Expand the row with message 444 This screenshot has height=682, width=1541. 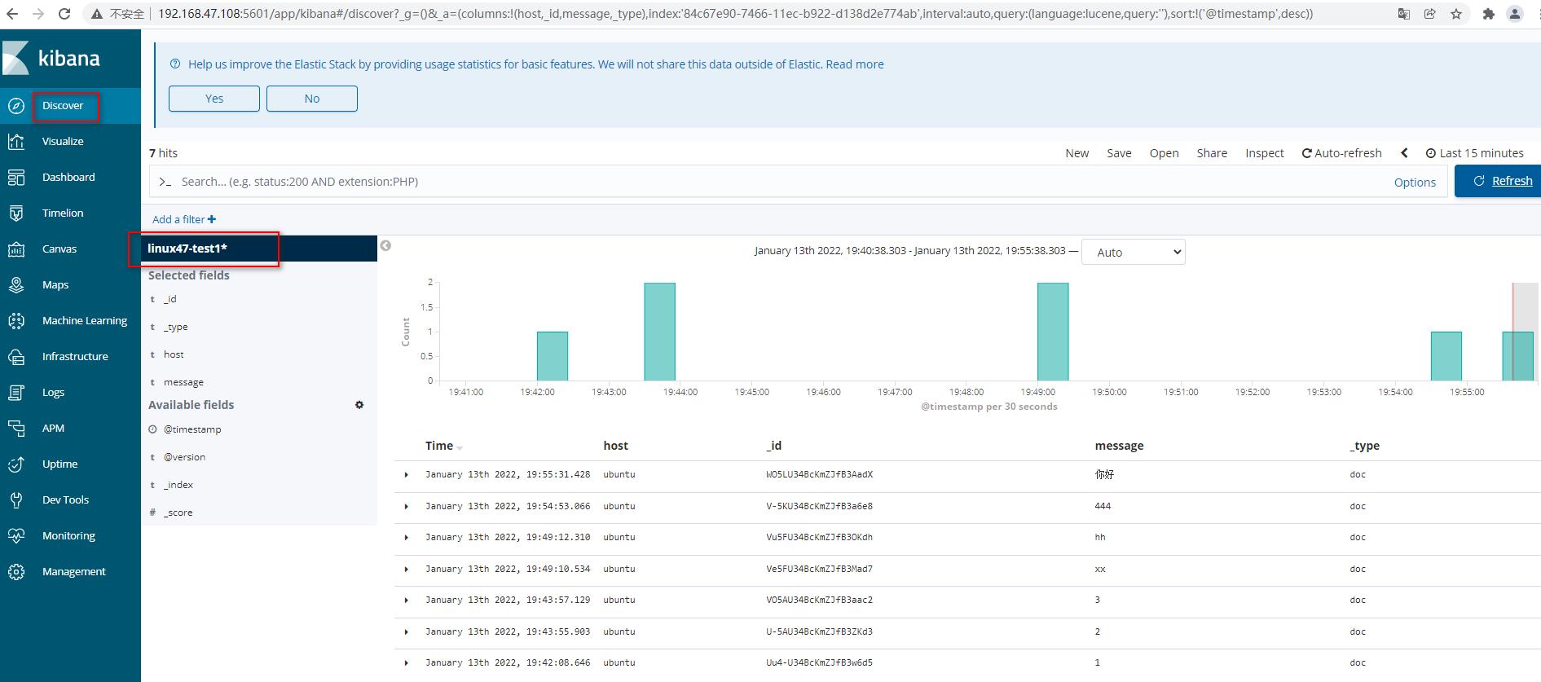coord(407,506)
